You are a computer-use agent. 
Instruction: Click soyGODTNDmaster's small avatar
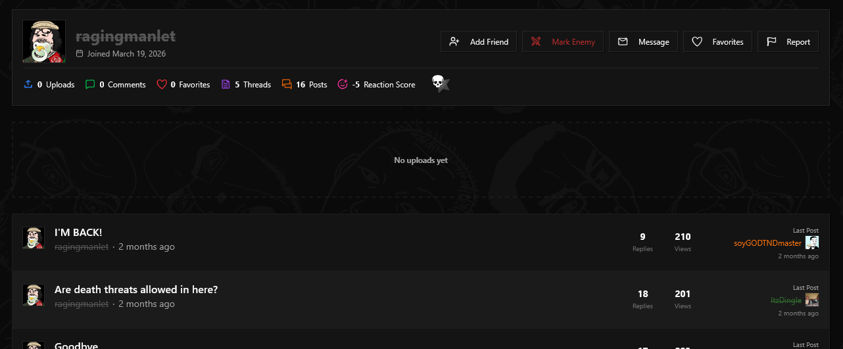(812, 243)
